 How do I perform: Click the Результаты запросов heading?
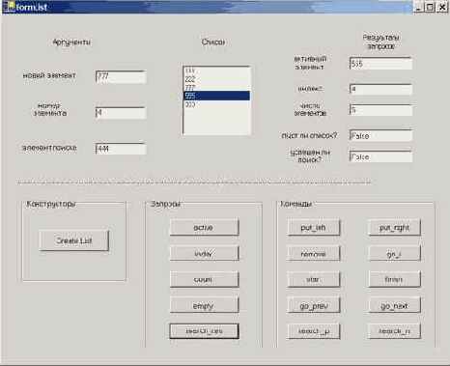click(380, 42)
